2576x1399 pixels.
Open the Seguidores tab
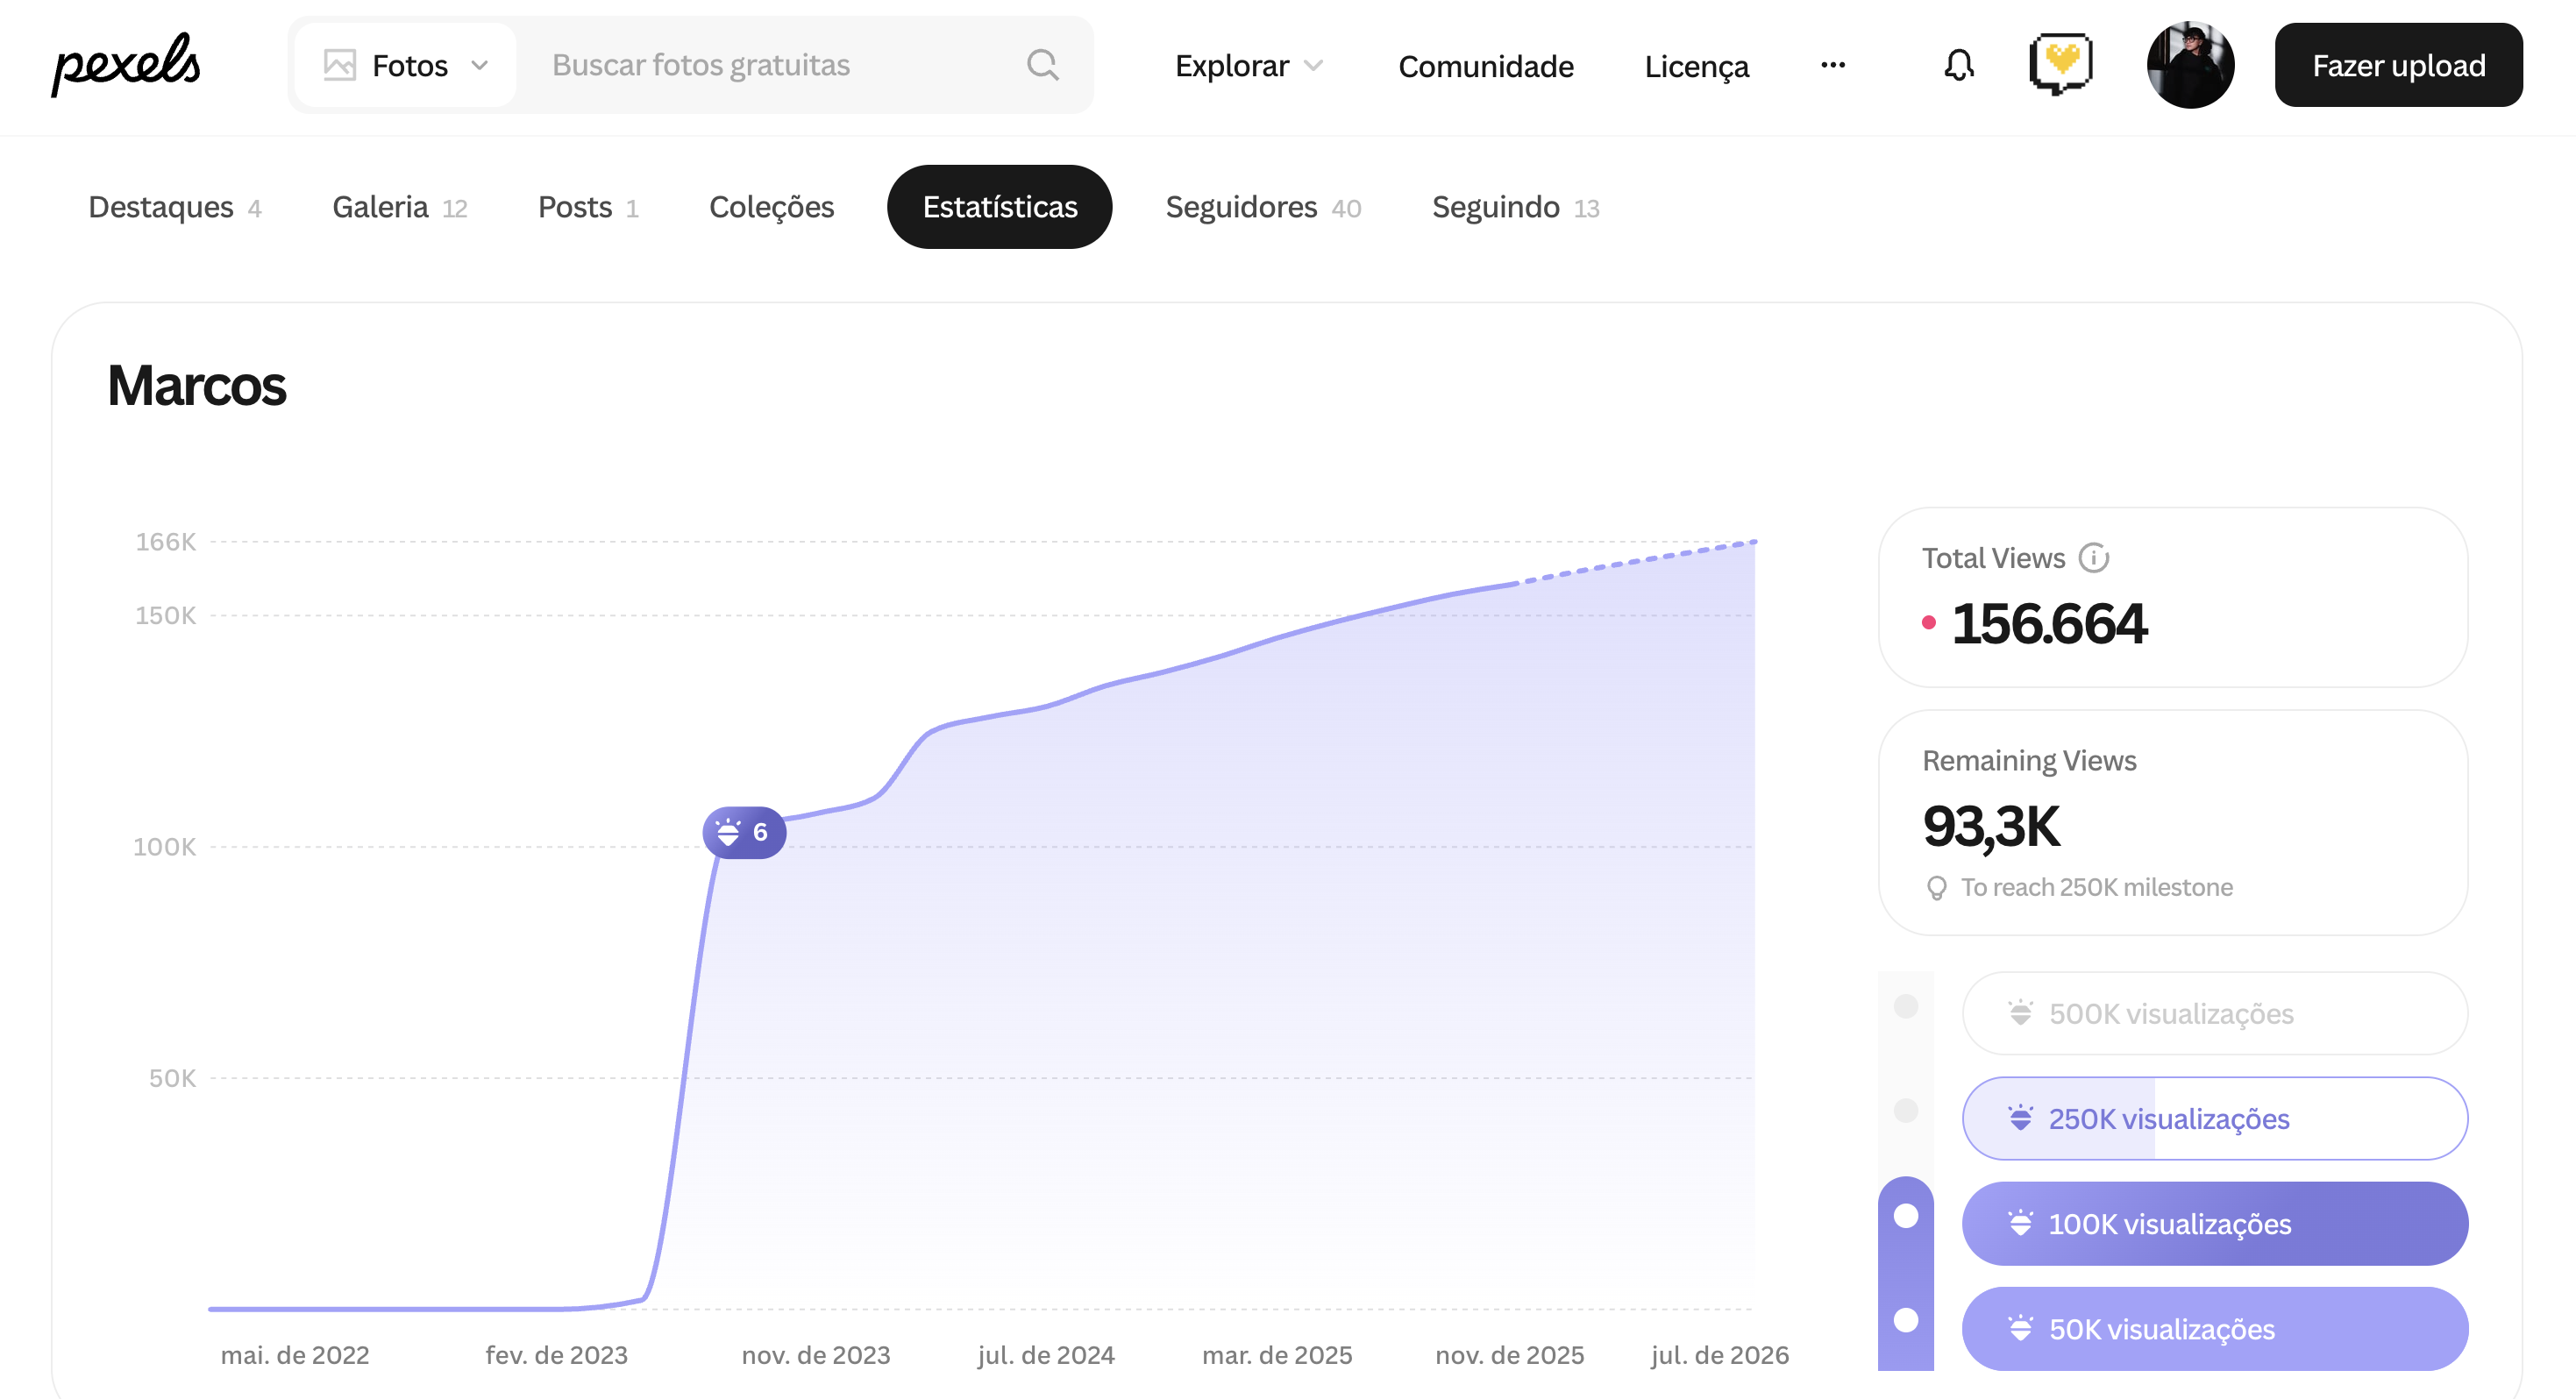click(x=1262, y=207)
